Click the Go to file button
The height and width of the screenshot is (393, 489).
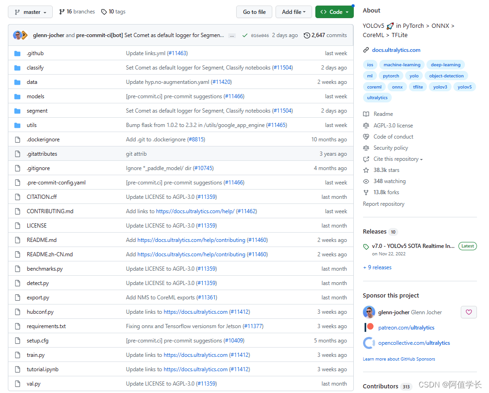[x=254, y=12]
